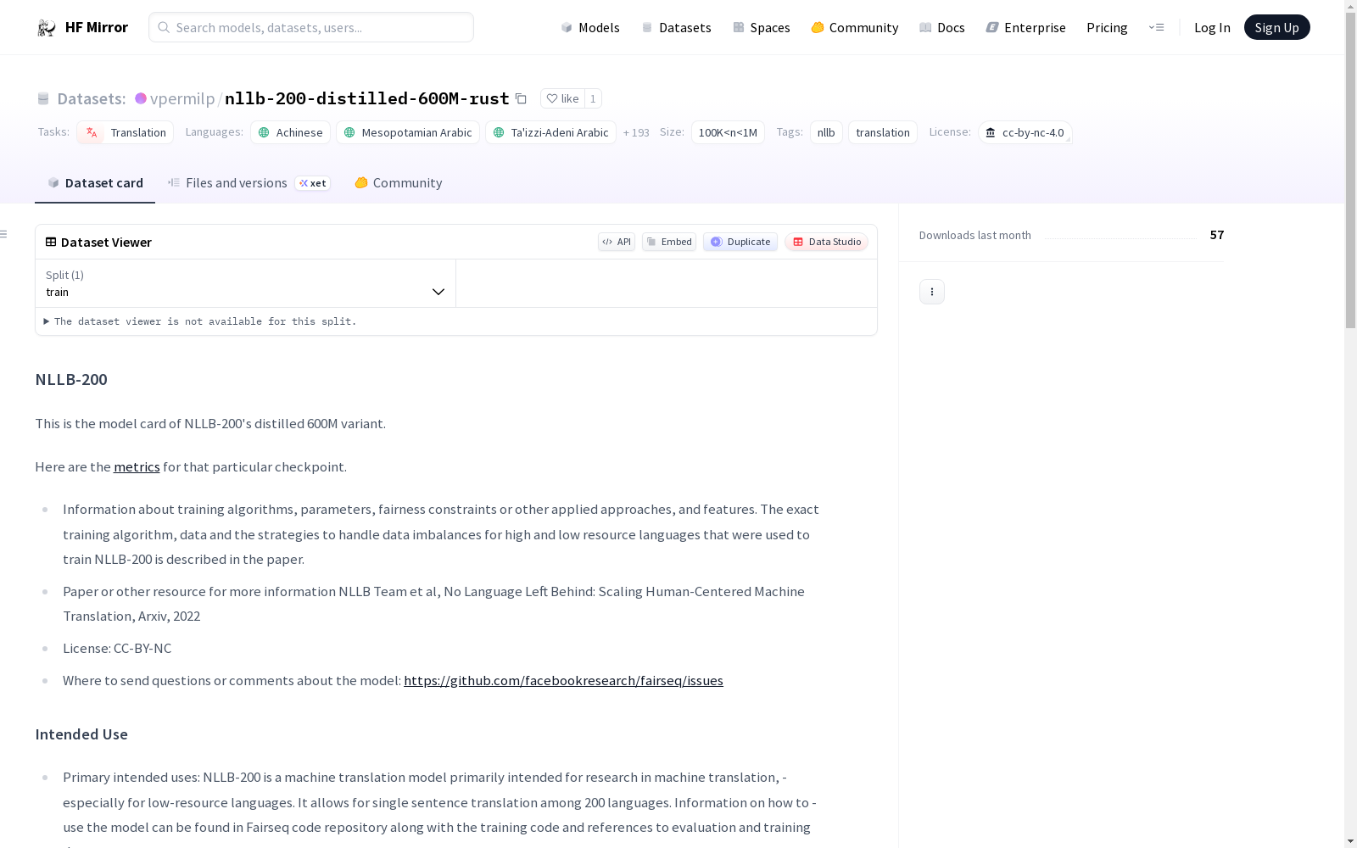Screen dimensions: 1357x848
Task: Open the Files and versions tab
Action: point(249,183)
